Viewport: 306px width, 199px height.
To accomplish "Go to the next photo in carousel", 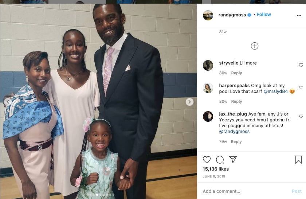I will (x=189, y=102).
